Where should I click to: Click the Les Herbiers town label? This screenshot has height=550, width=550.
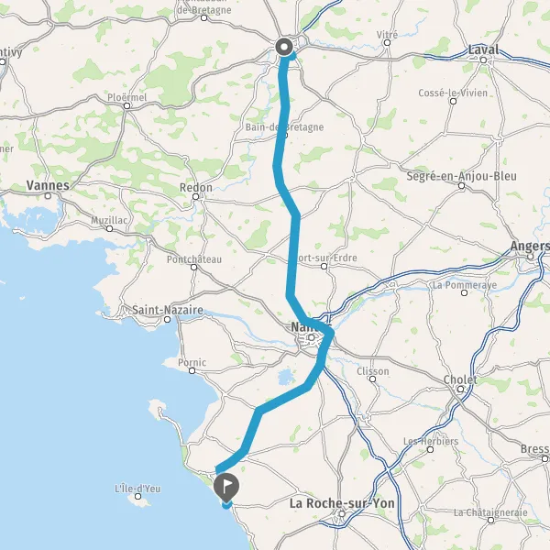click(x=431, y=441)
